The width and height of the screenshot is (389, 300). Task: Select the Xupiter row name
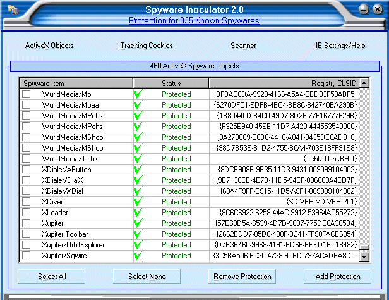pyautogui.click(x=52, y=223)
